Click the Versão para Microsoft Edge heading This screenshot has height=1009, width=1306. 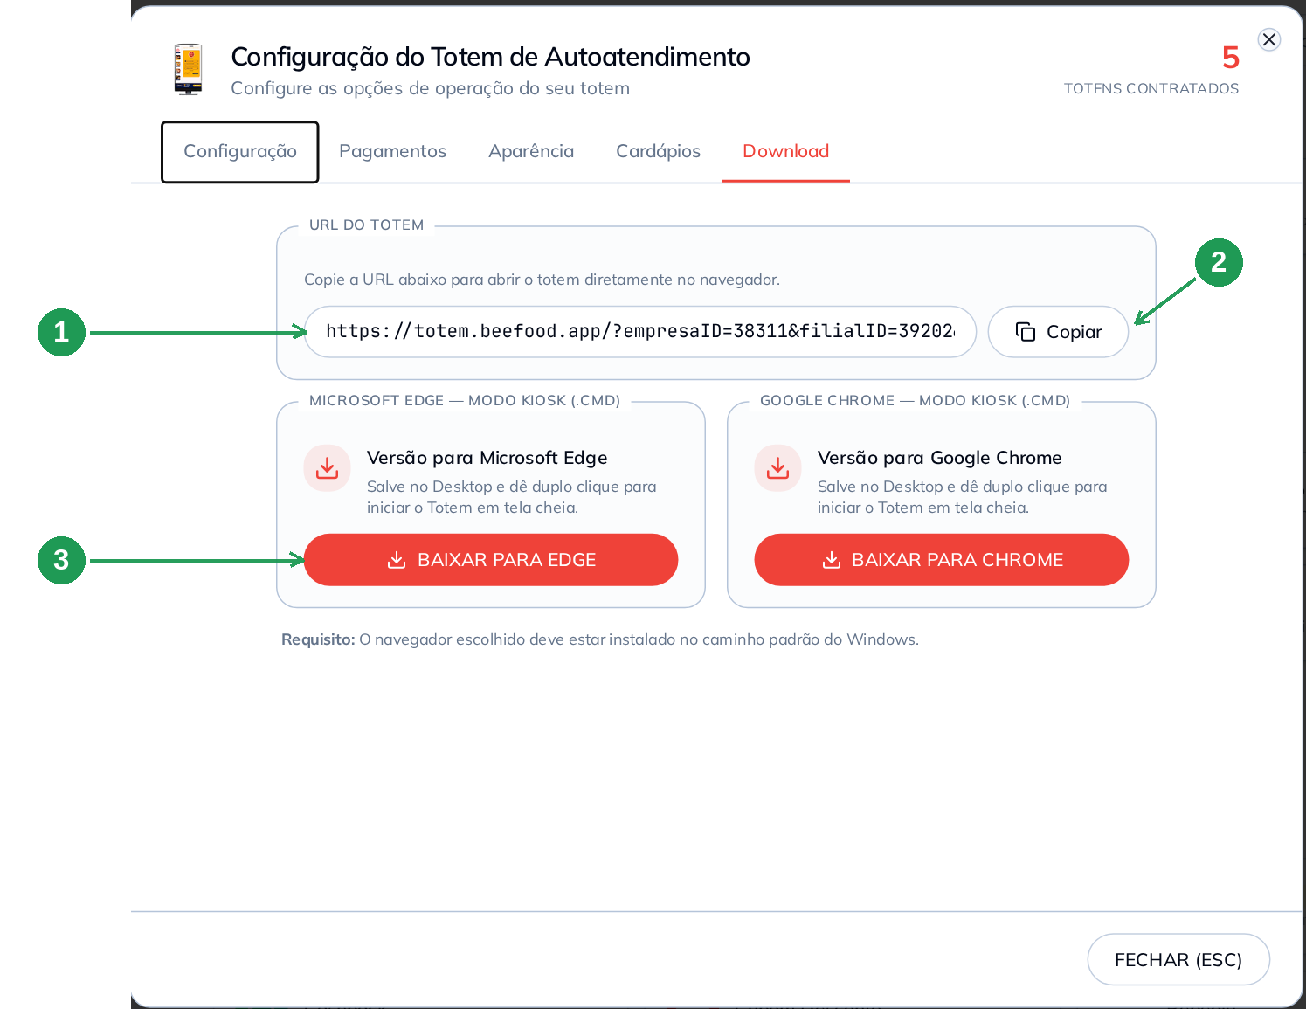click(487, 458)
